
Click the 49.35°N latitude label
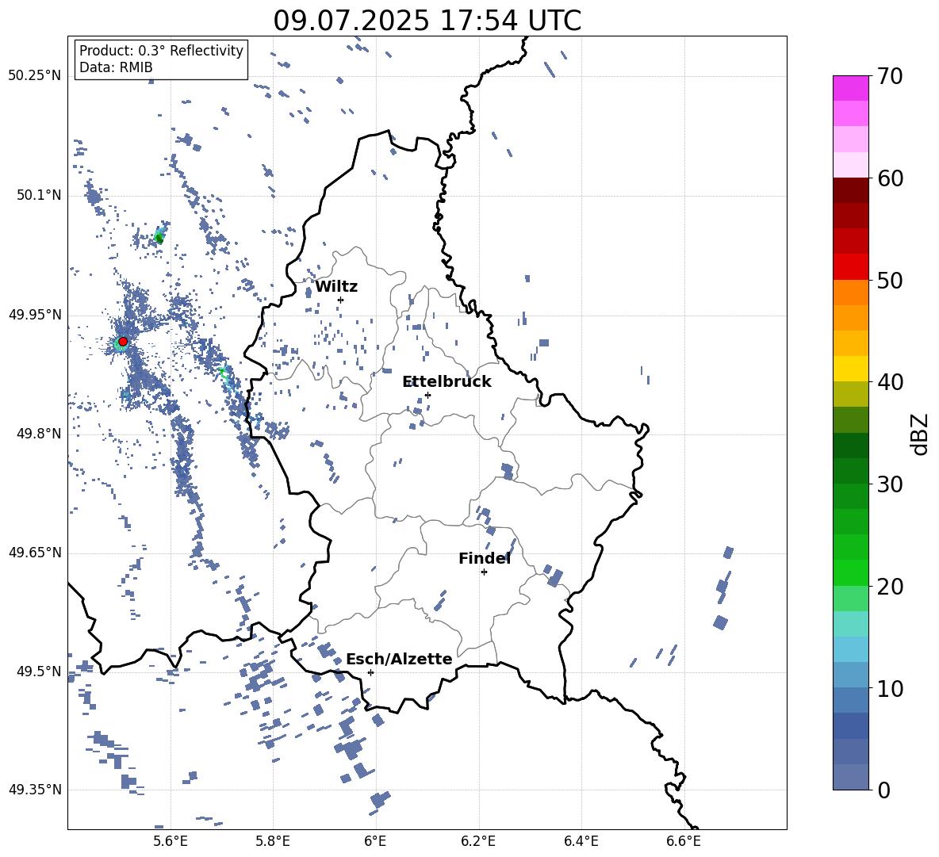[35, 790]
